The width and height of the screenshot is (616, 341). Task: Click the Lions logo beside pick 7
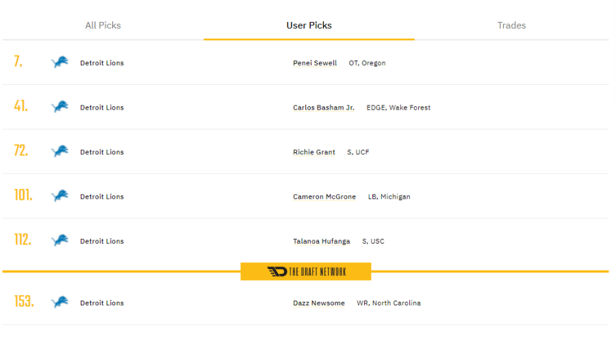[60, 63]
